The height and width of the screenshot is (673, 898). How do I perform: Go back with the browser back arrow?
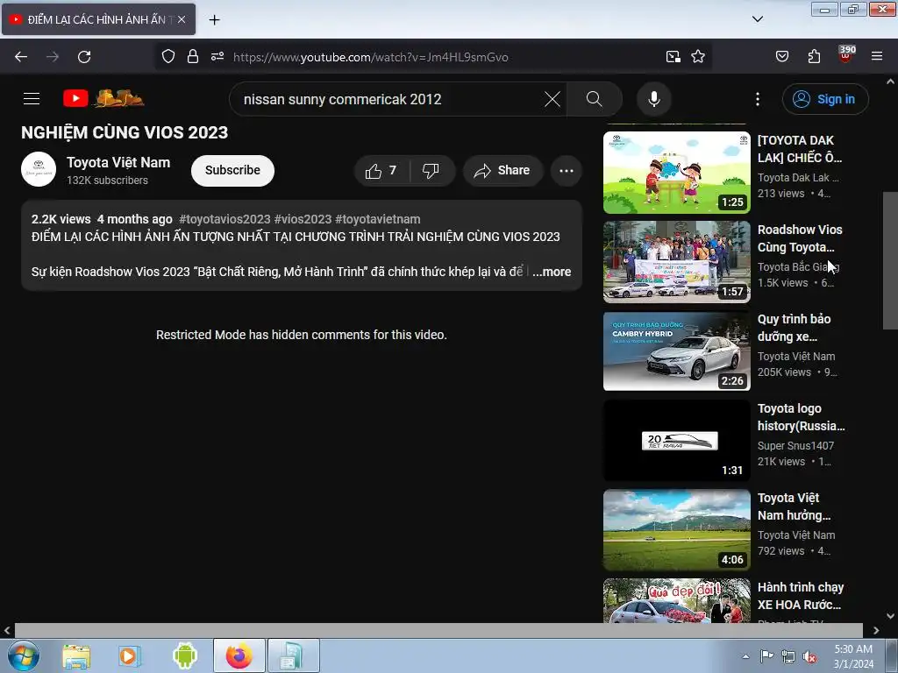(21, 57)
